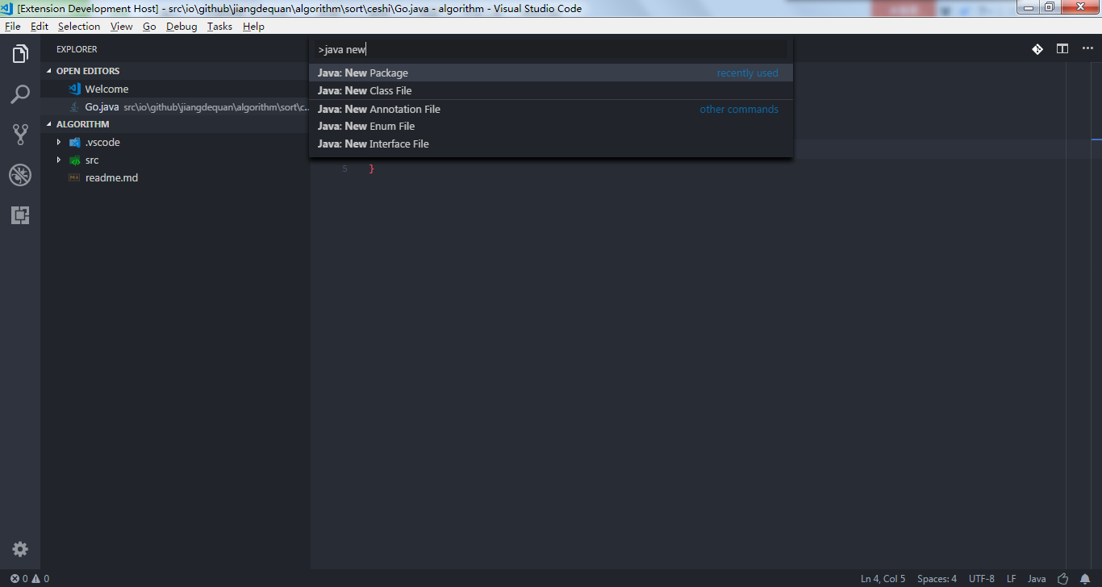
Task: Open the Search view in activity bar
Action: coord(20,94)
